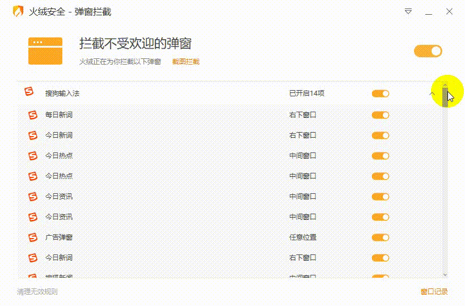Image resolution: width=465 pixels, height=306 pixels.
Task: Click Sogou icon of 今日新词 below 每日新词
Action: click(33, 135)
